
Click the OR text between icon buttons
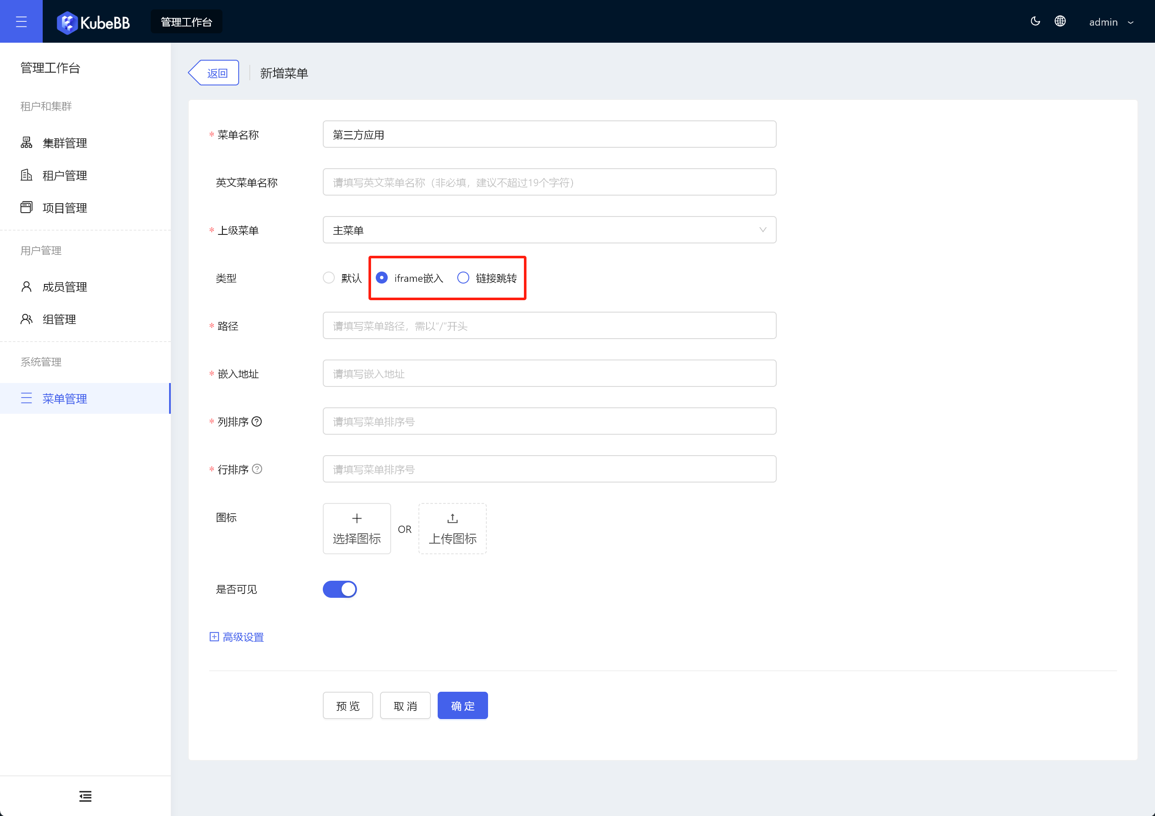404,529
